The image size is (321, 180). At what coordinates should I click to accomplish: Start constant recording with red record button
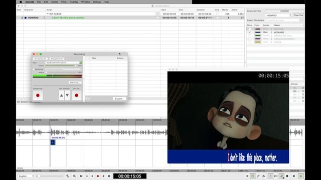click(x=38, y=95)
